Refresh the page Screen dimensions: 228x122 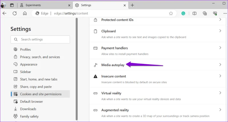15,13
